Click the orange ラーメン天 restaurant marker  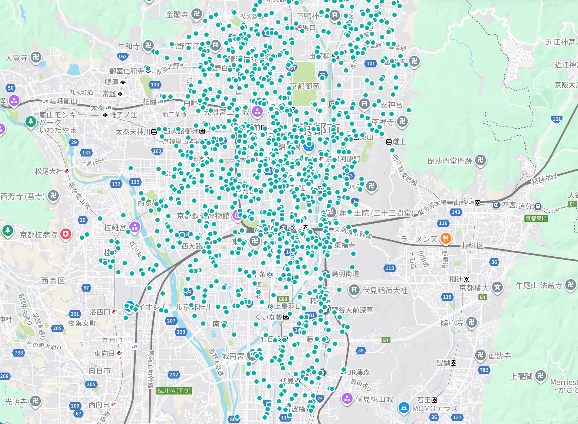446,239
